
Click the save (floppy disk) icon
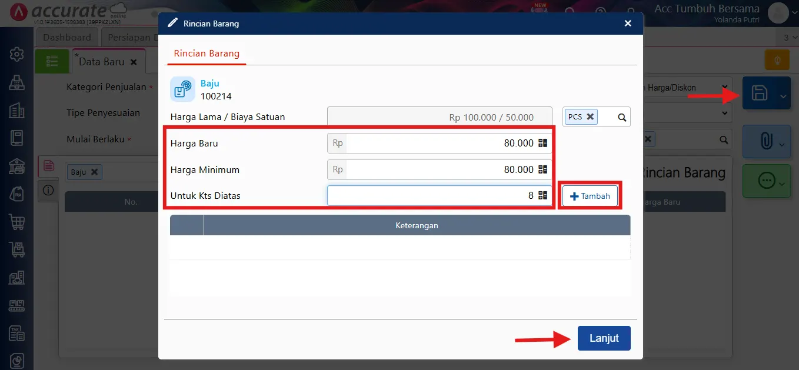[760, 93]
